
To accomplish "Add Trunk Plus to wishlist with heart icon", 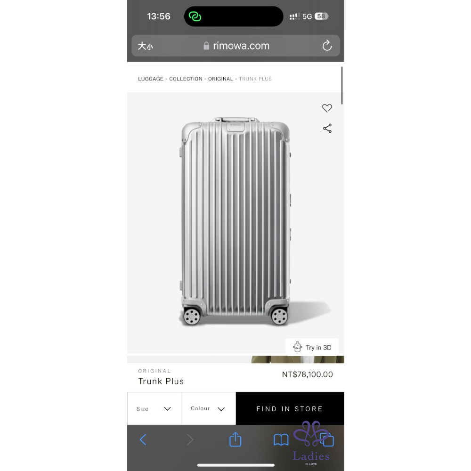I will [x=327, y=108].
